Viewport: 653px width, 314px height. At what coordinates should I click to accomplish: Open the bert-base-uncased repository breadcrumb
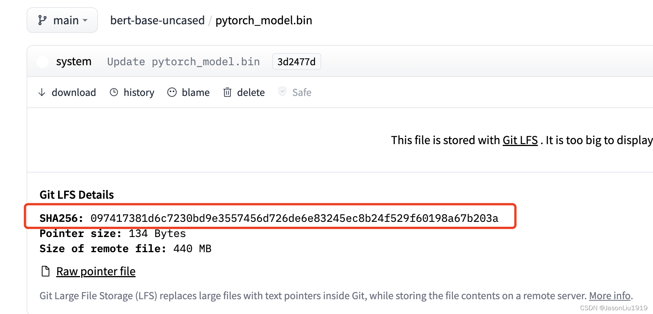157,20
